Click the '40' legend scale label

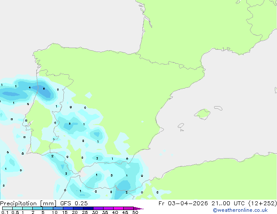115,212
